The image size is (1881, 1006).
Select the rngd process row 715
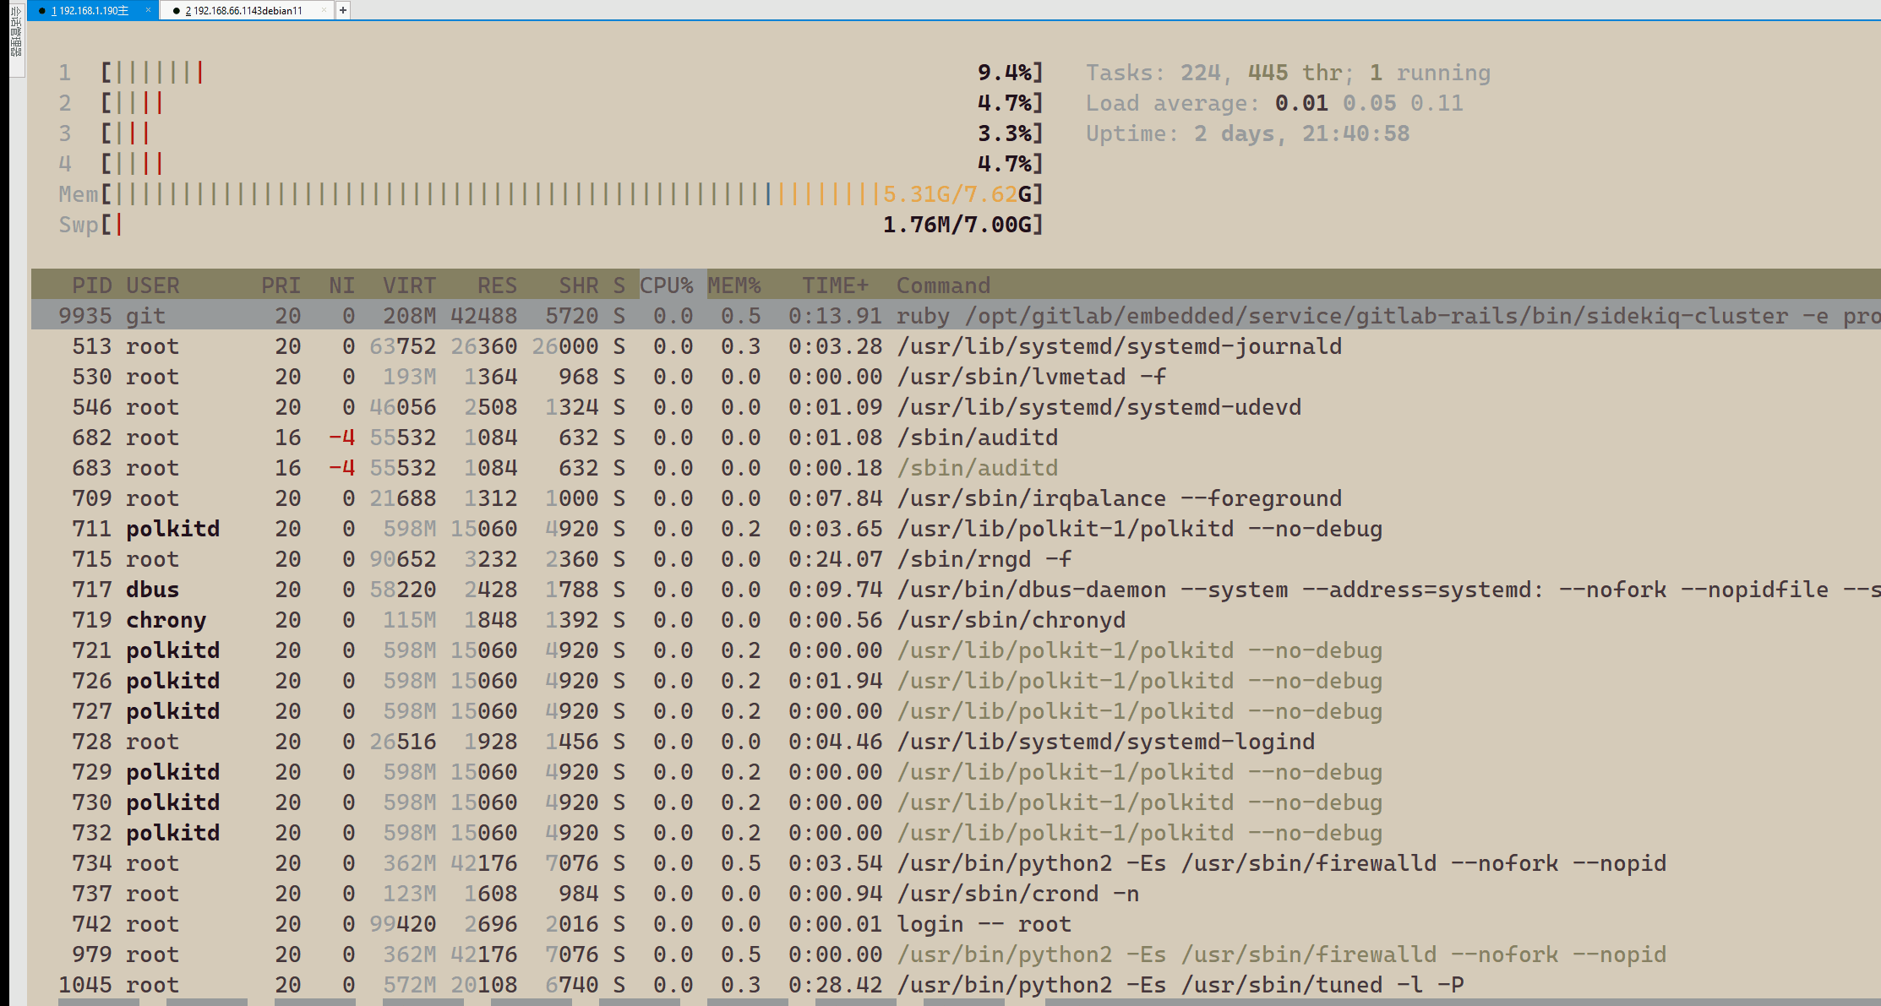point(956,559)
